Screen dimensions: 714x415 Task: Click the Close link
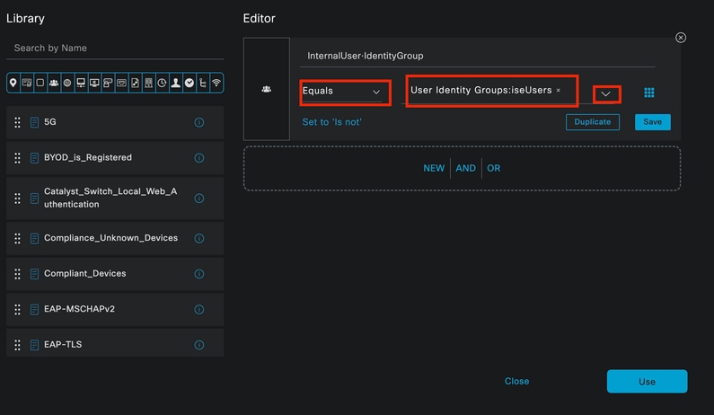[516, 381]
